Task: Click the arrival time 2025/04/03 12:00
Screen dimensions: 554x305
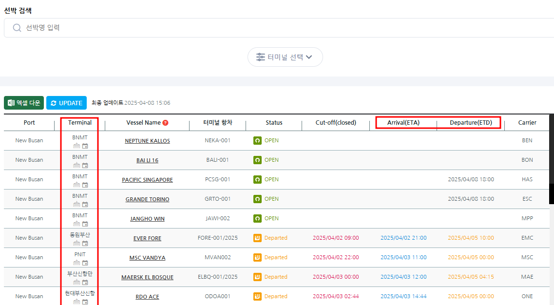Action: [x=403, y=277]
